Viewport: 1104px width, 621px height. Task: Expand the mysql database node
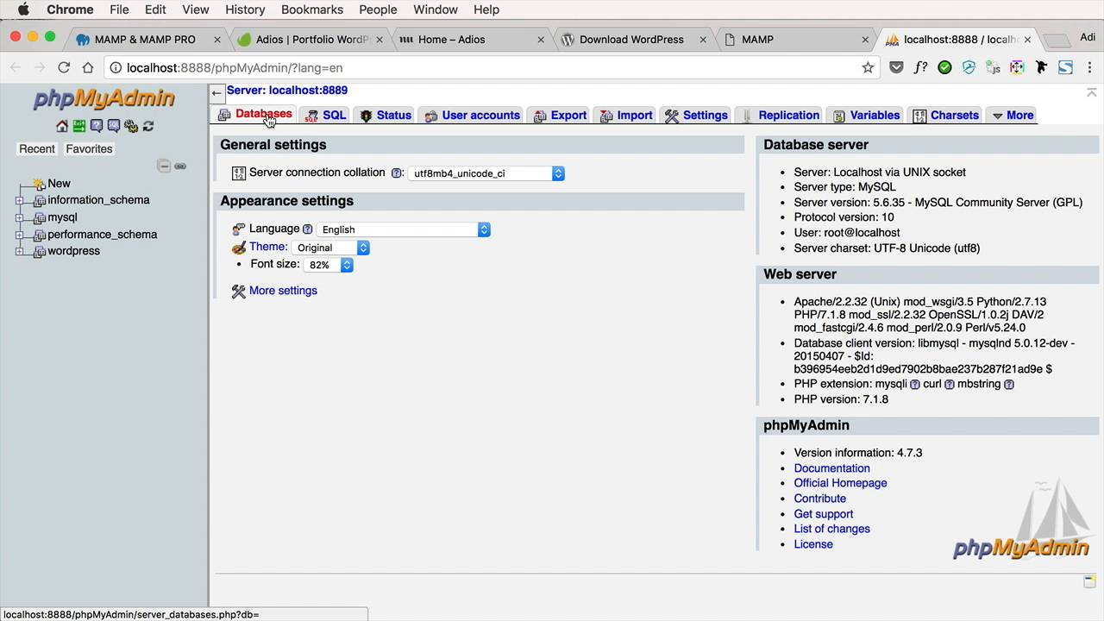[20, 217]
